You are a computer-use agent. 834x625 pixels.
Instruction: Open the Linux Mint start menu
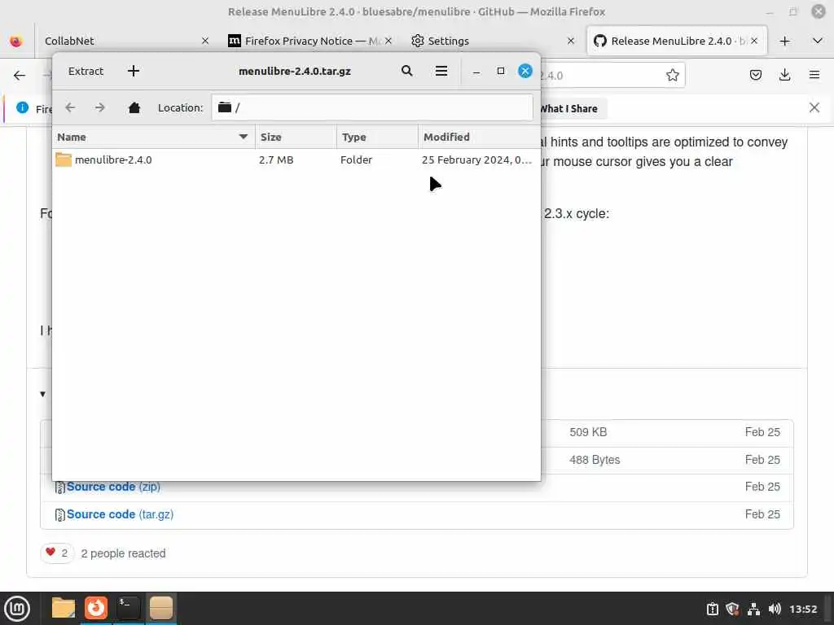(x=17, y=609)
